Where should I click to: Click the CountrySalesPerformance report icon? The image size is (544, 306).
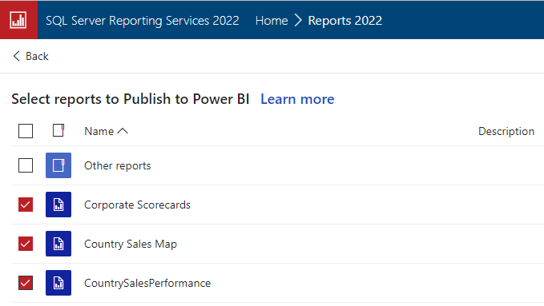(x=58, y=283)
